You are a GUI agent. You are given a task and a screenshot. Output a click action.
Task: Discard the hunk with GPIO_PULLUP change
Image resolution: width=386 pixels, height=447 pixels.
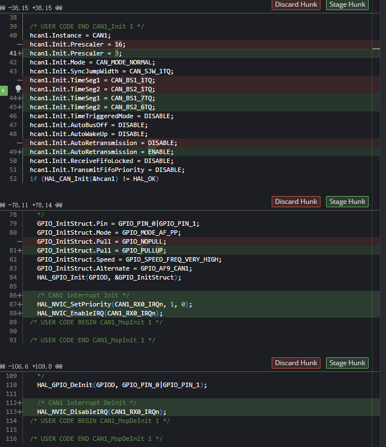[x=296, y=202]
